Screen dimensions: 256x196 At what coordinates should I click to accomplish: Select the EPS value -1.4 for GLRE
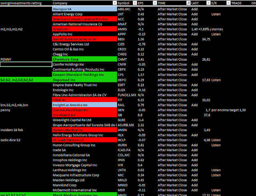tap(147, 120)
